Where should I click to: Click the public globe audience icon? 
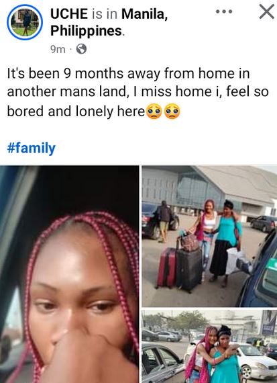[81, 49]
